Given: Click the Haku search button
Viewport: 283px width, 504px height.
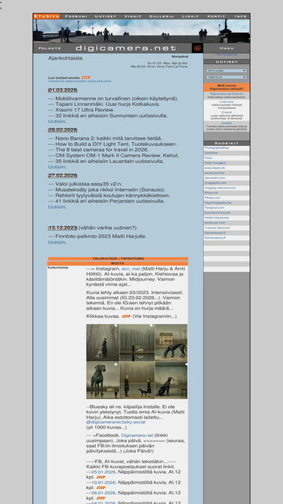Looking at the screenshot, I should tap(226, 48).
